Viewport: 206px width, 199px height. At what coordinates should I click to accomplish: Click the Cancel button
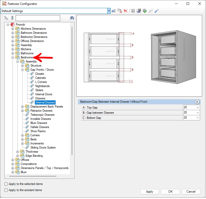point(191,192)
